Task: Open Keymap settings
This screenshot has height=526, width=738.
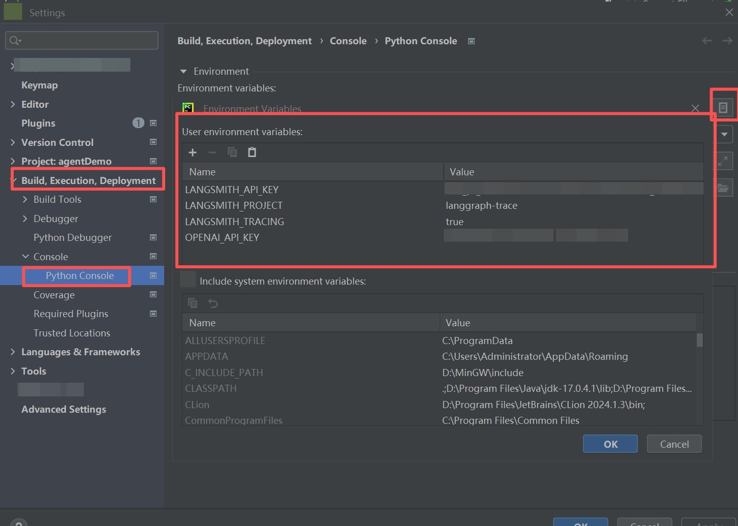Action: pos(40,85)
